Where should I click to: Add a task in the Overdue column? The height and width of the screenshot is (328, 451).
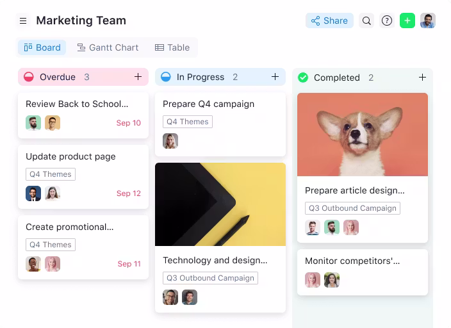[138, 76]
